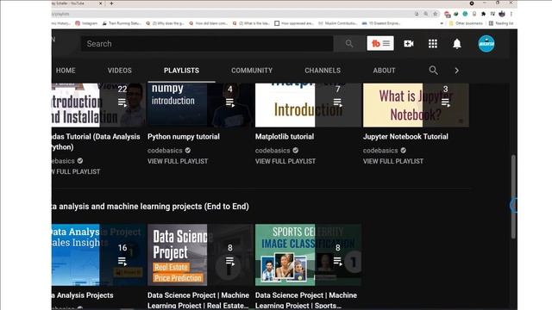Screen dimensions: 552x310
Task: Click the playlist icon on Sales Insights thumbnail
Action: [122, 261]
